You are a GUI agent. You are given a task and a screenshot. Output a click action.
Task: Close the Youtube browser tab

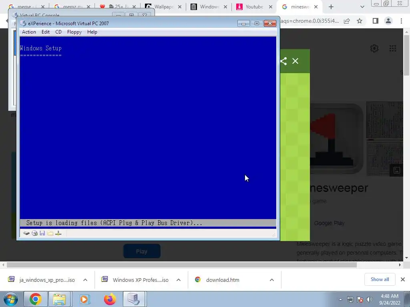[x=271, y=7]
